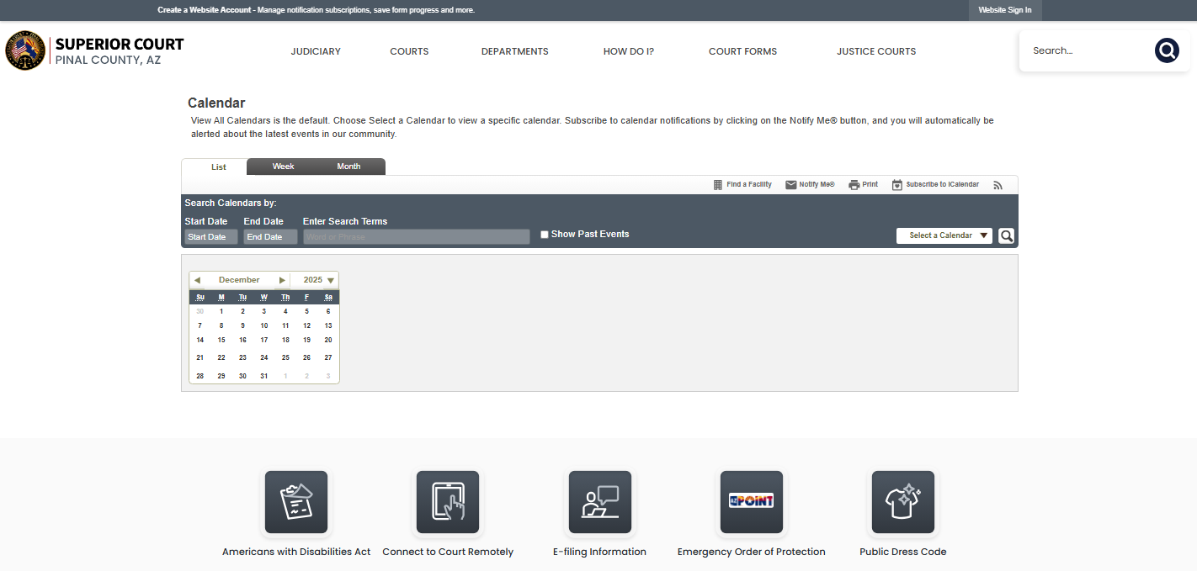Screen dimensions: 1197x571
Task: Click the Find a Facility icon
Action: click(718, 185)
